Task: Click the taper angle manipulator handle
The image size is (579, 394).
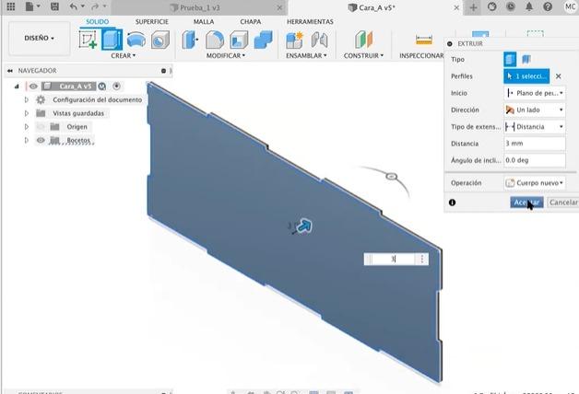Action: [x=392, y=177]
